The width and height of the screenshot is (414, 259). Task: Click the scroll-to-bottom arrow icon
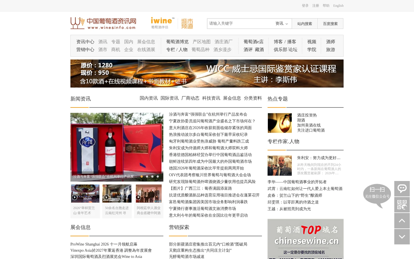(x=402, y=237)
